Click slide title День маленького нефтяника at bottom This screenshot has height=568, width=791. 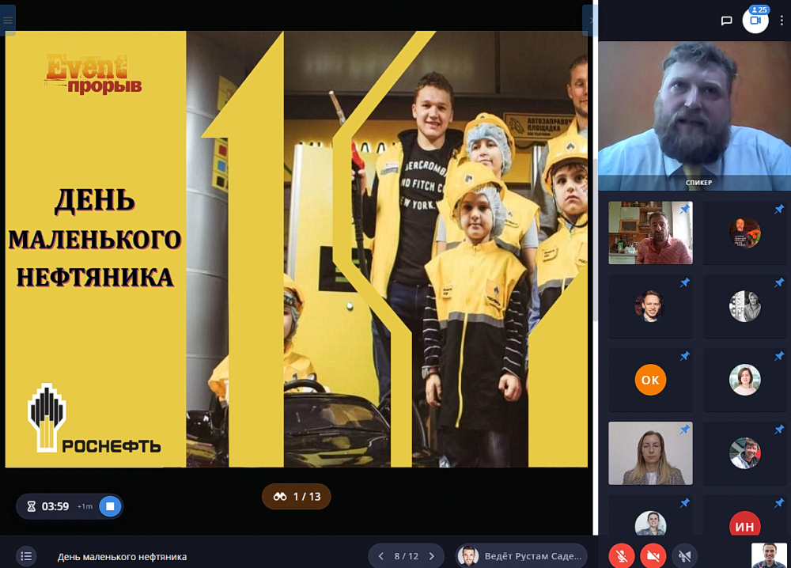[x=122, y=556]
